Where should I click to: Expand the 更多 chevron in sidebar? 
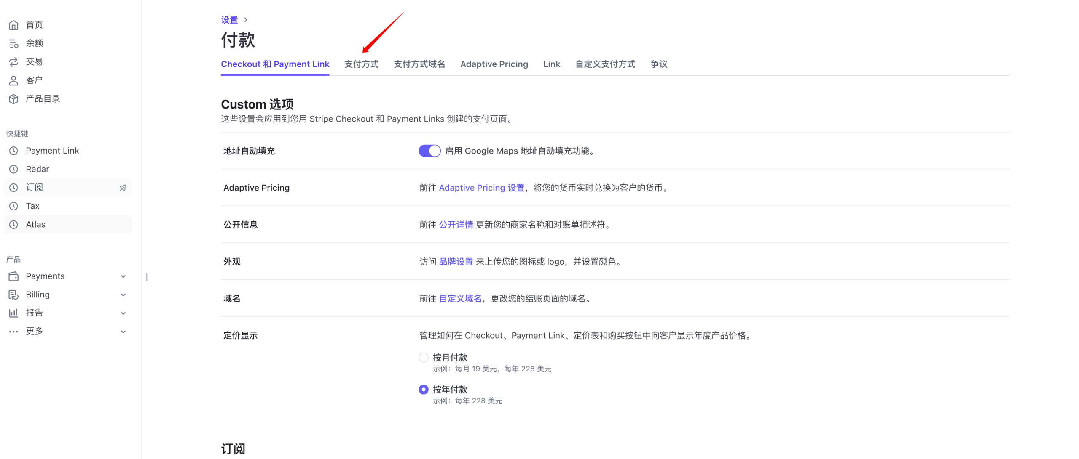[123, 332]
